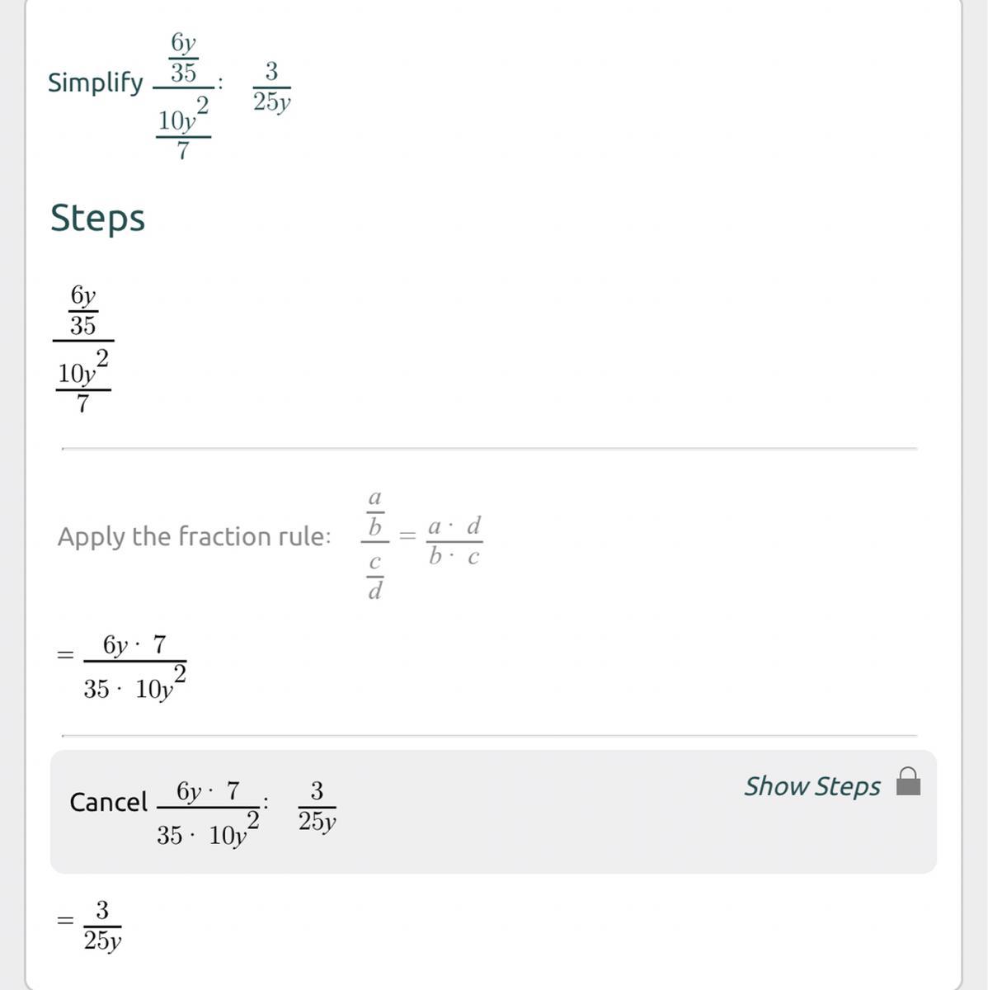Click the word Simplify at the top
The image size is (988, 990).
click(x=95, y=82)
